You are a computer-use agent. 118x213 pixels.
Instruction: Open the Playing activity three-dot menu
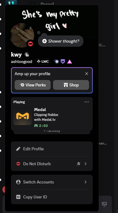pos(87,102)
